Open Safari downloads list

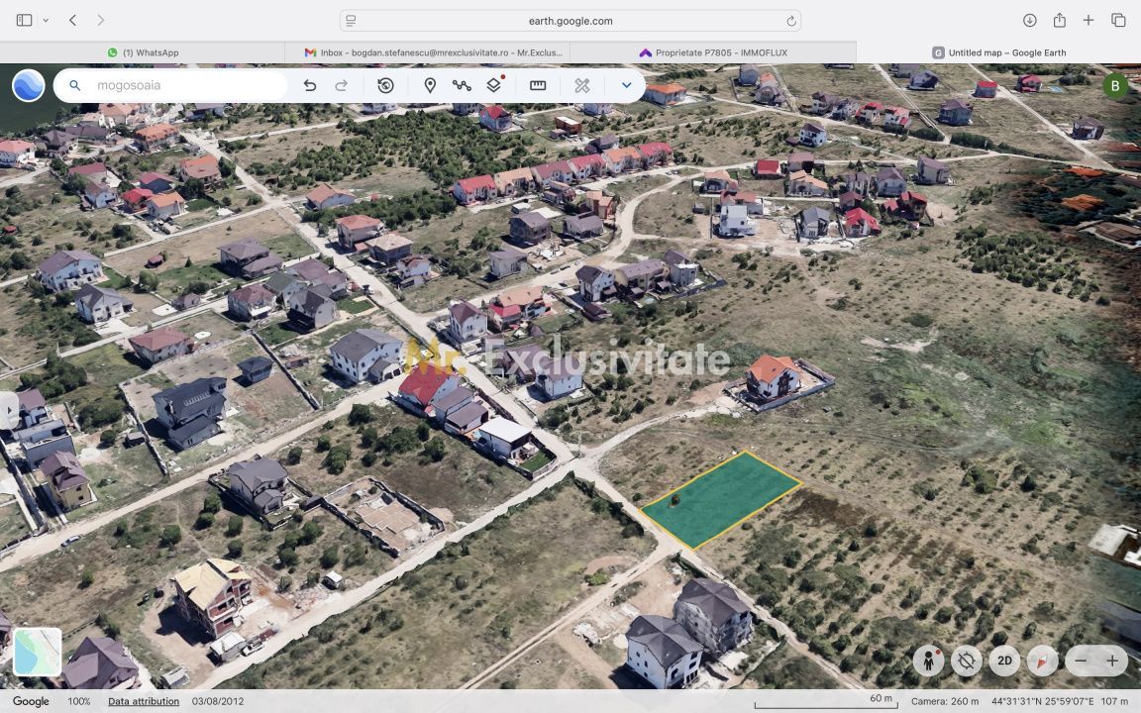click(1030, 21)
